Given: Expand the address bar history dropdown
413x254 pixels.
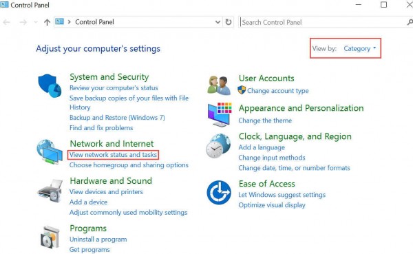Looking at the screenshot, I should (x=218, y=22).
